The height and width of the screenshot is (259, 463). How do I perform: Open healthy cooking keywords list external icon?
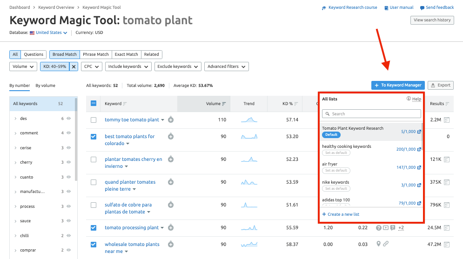point(419,149)
